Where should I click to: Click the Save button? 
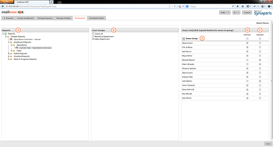tap(268, 144)
